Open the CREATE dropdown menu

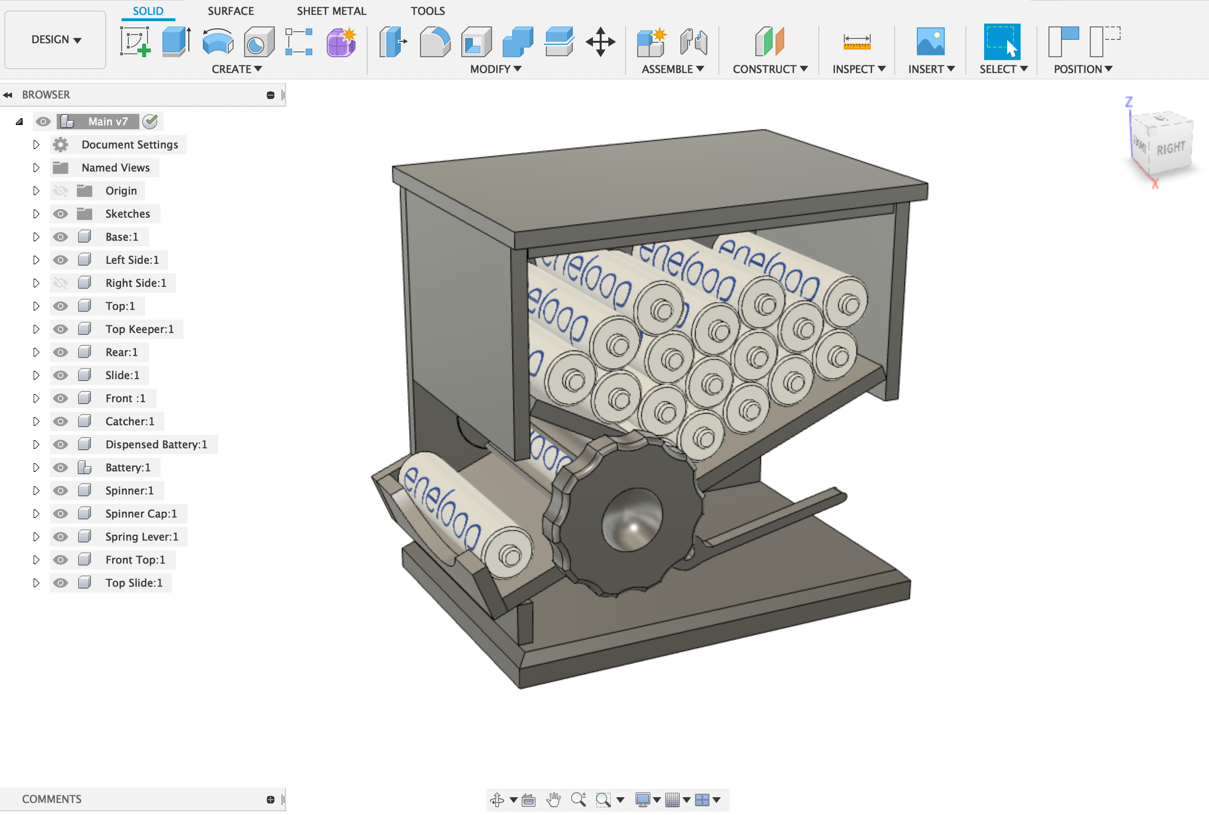236,69
